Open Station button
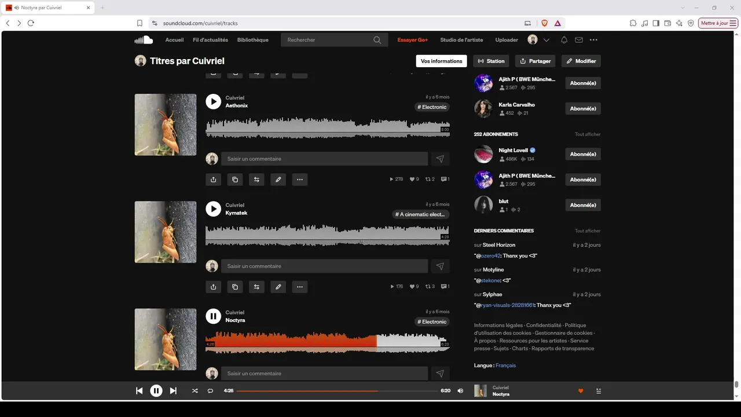Screen dimensions: 741x417 (491, 61)
